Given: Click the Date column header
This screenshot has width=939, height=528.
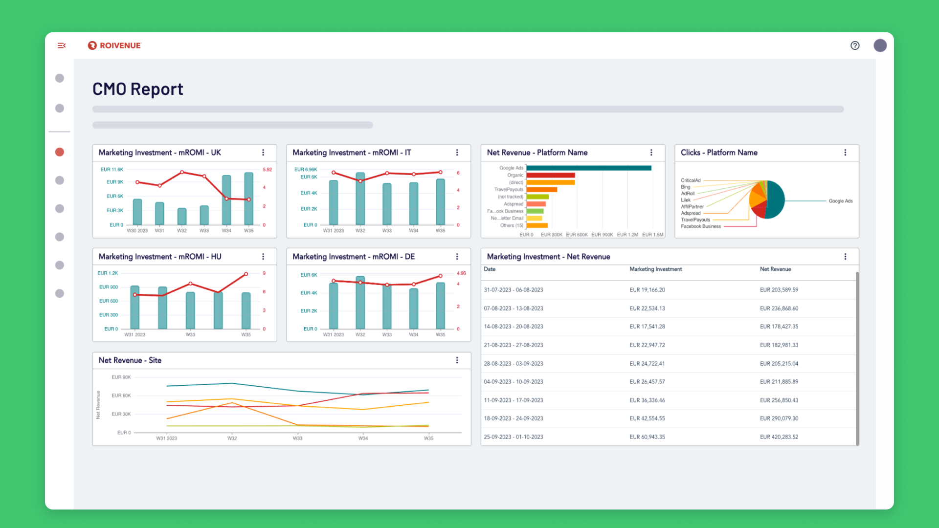Looking at the screenshot, I should tap(490, 269).
